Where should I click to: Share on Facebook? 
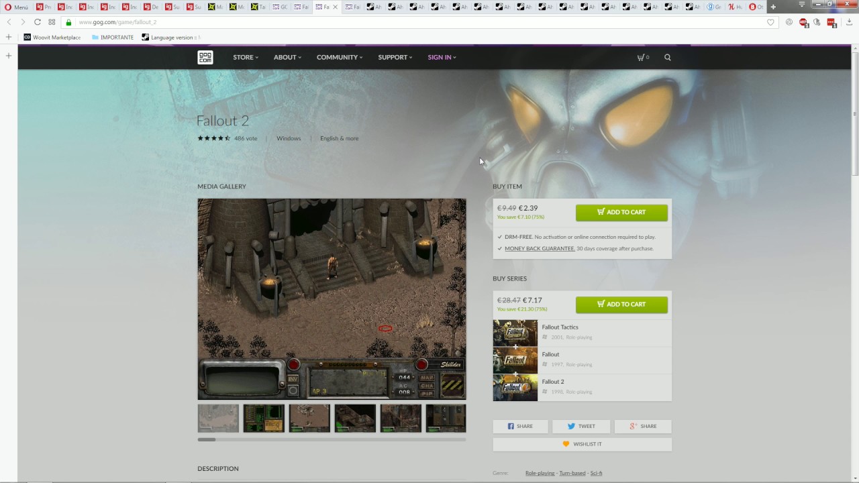[520, 426]
